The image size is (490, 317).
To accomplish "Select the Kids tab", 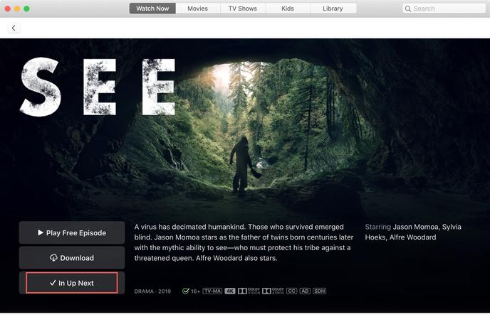I will (288, 9).
